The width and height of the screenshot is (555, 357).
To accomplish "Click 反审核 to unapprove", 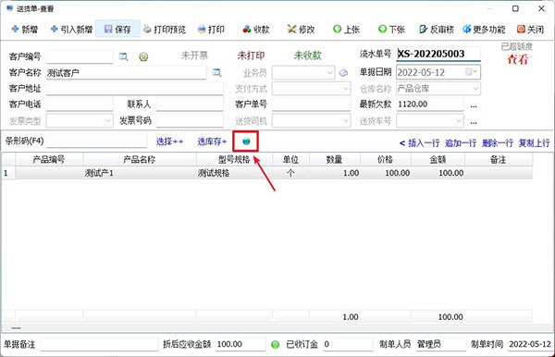I will [x=437, y=30].
